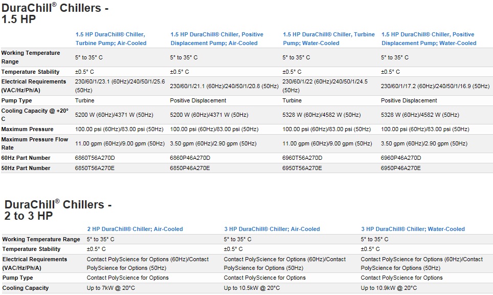Click 'Turbine' pump type in air-cooled column

click(x=84, y=100)
